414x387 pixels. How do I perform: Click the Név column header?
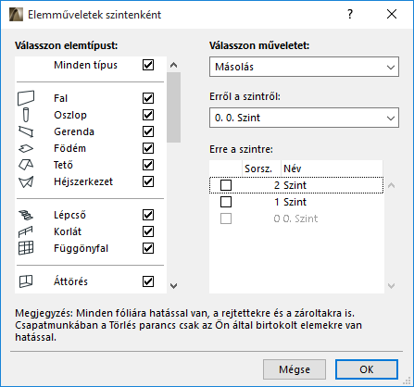(x=332, y=169)
